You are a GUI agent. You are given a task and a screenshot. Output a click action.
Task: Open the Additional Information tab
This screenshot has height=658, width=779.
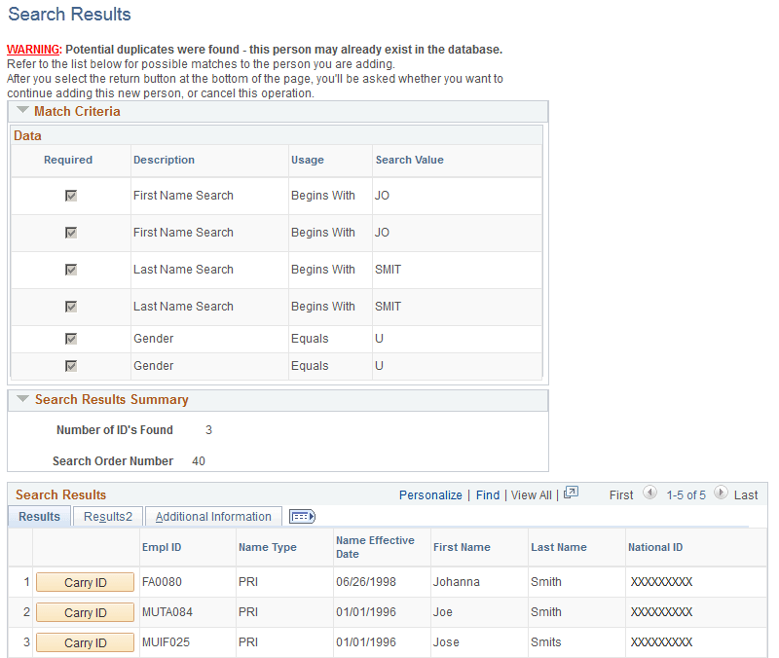213,516
